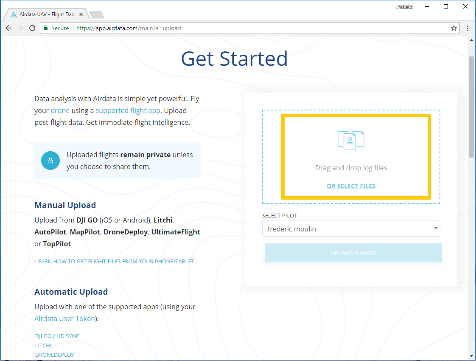Go back to the previous page
The width and height of the screenshot is (476, 361).
coord(8,28)
